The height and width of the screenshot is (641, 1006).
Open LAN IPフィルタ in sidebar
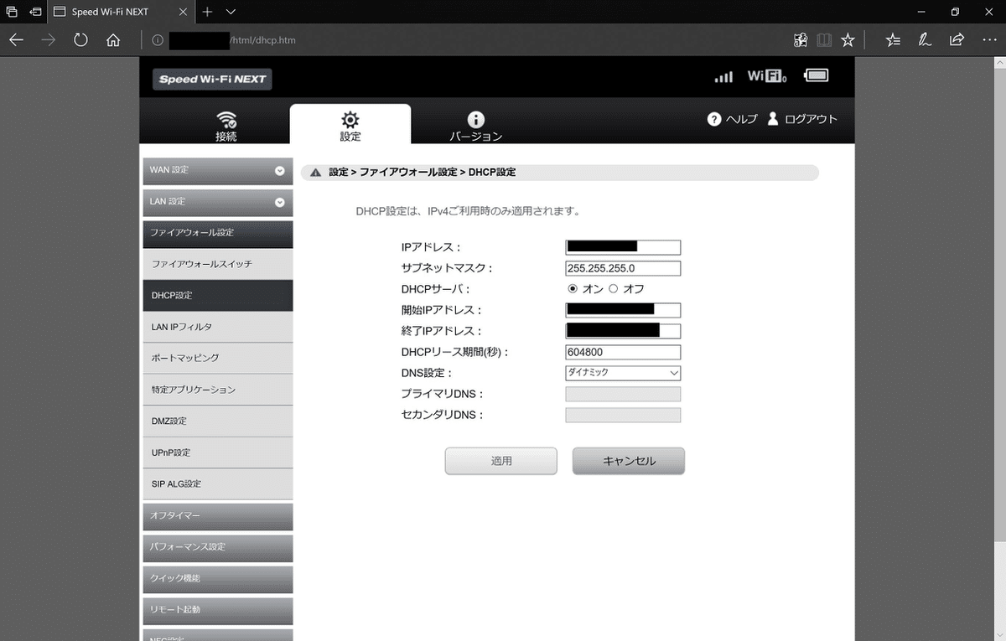[x=218, y=327]
